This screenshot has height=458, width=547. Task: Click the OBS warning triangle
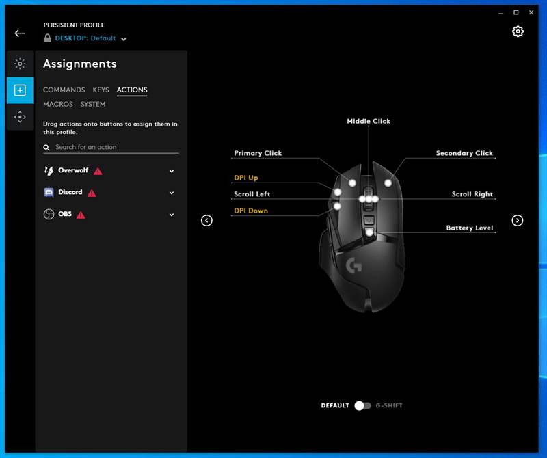(x=81, y=215)
